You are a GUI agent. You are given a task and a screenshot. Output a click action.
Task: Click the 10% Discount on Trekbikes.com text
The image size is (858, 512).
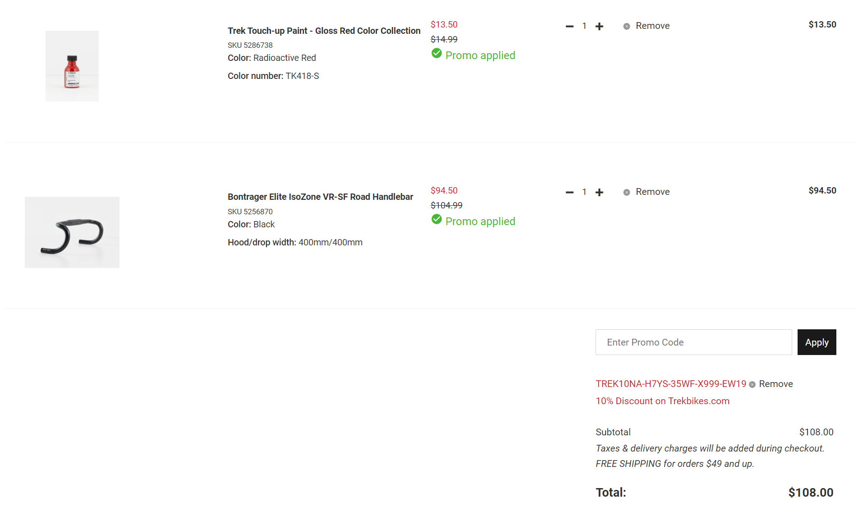[662, 401]
